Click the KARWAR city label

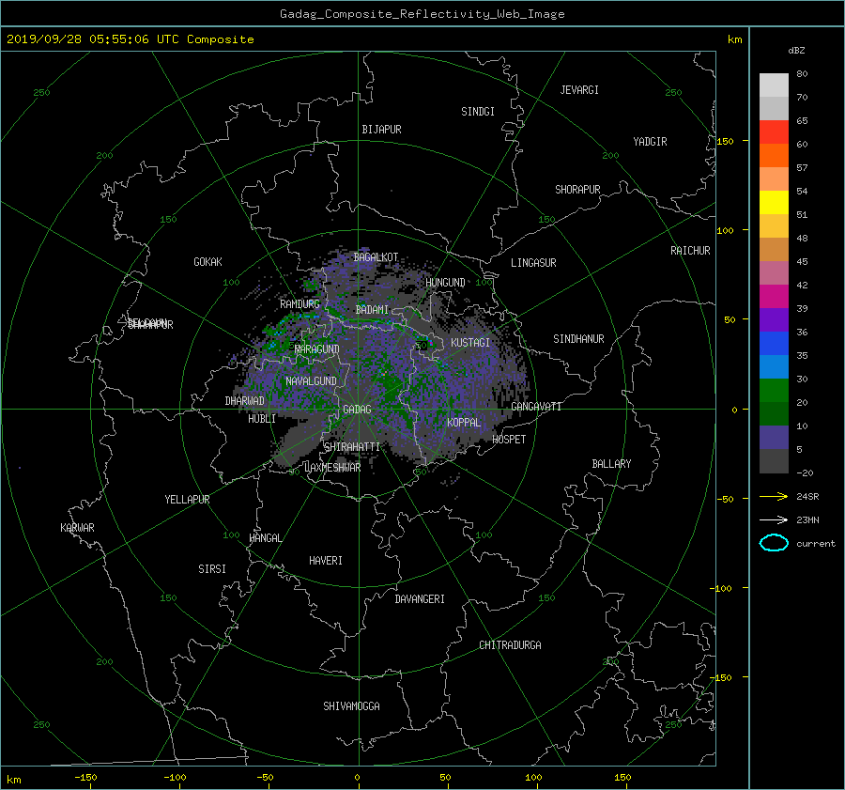coord(77,528)
